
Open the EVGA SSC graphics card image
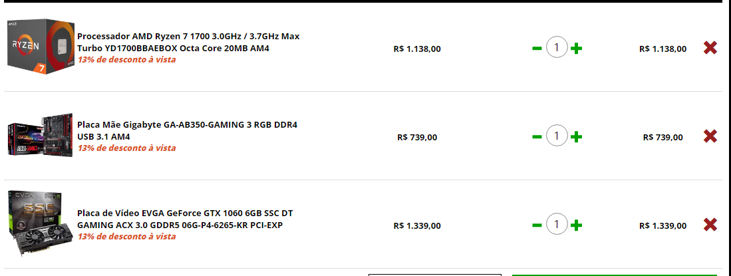pos(41,223)
